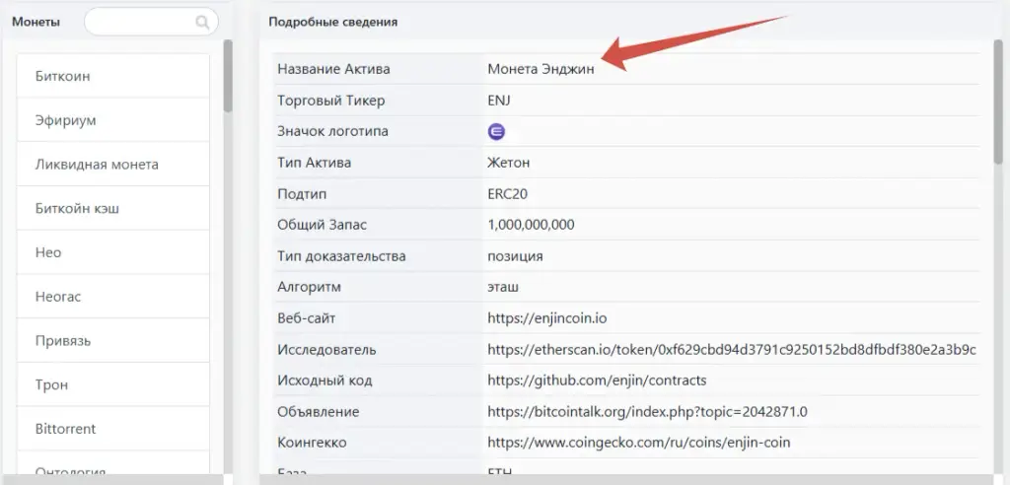Click the Жетон asset type value

508,163
